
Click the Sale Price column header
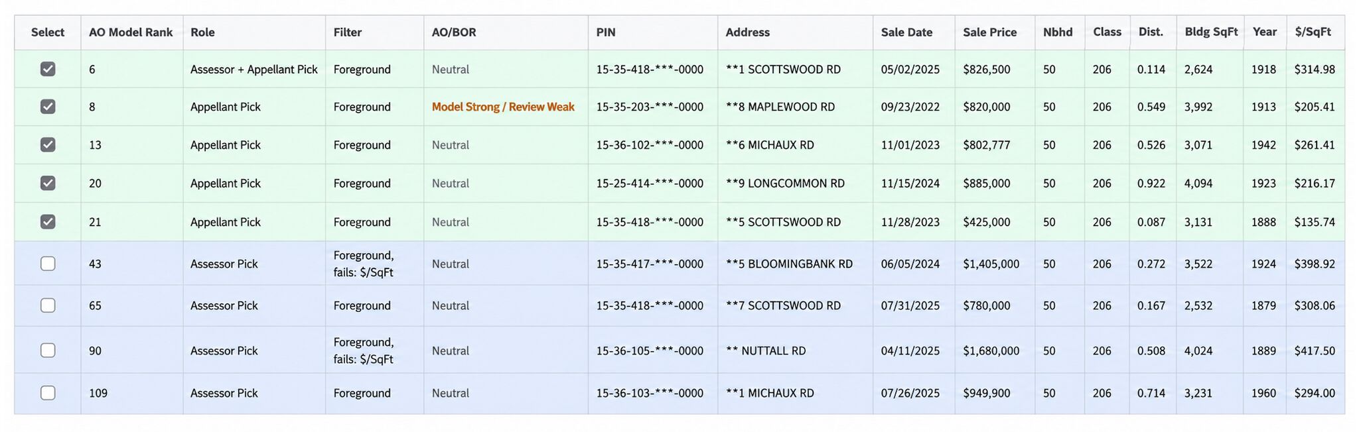989,32
